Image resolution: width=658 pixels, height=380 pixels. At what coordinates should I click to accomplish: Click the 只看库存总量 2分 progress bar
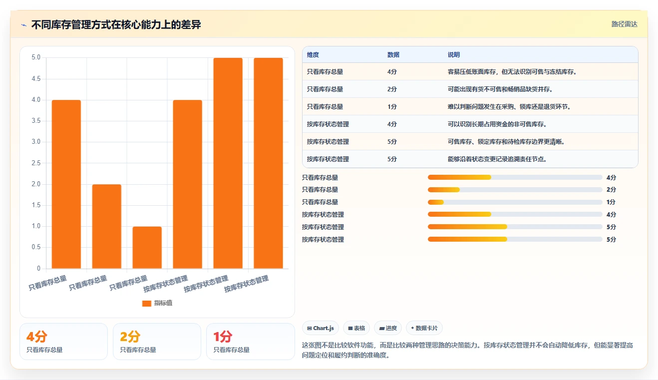click(x=515, y=190)
